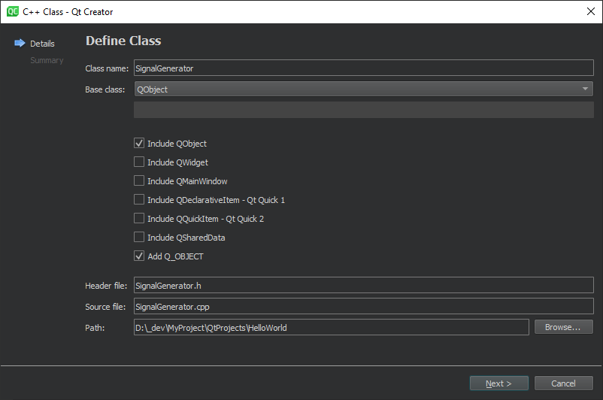Click the Base class label
The width and height of the screenshot is (603, 400).
coord(105,89)
